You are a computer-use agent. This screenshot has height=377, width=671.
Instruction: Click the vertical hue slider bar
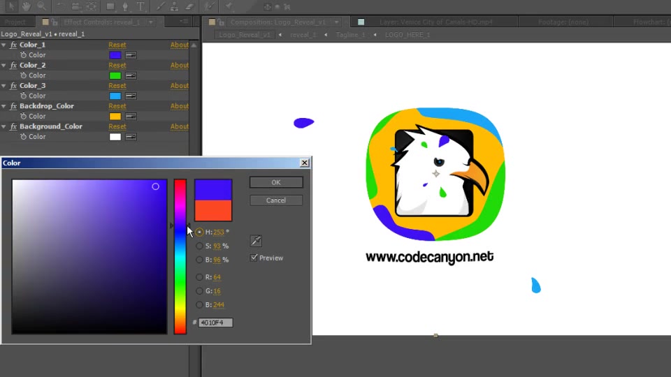click(180, 256)
